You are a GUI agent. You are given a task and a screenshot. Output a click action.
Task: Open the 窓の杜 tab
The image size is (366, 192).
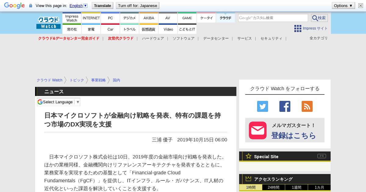[72, 29]
